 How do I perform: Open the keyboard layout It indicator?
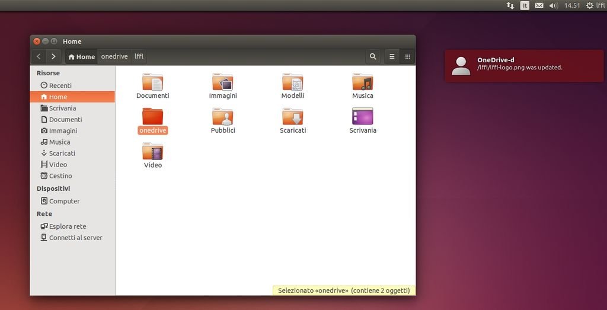tap(525, 5)
